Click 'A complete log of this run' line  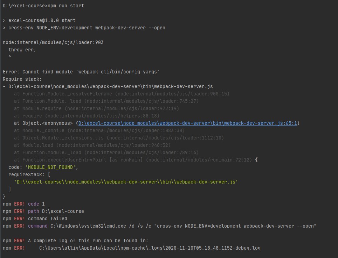pos(75,241)
